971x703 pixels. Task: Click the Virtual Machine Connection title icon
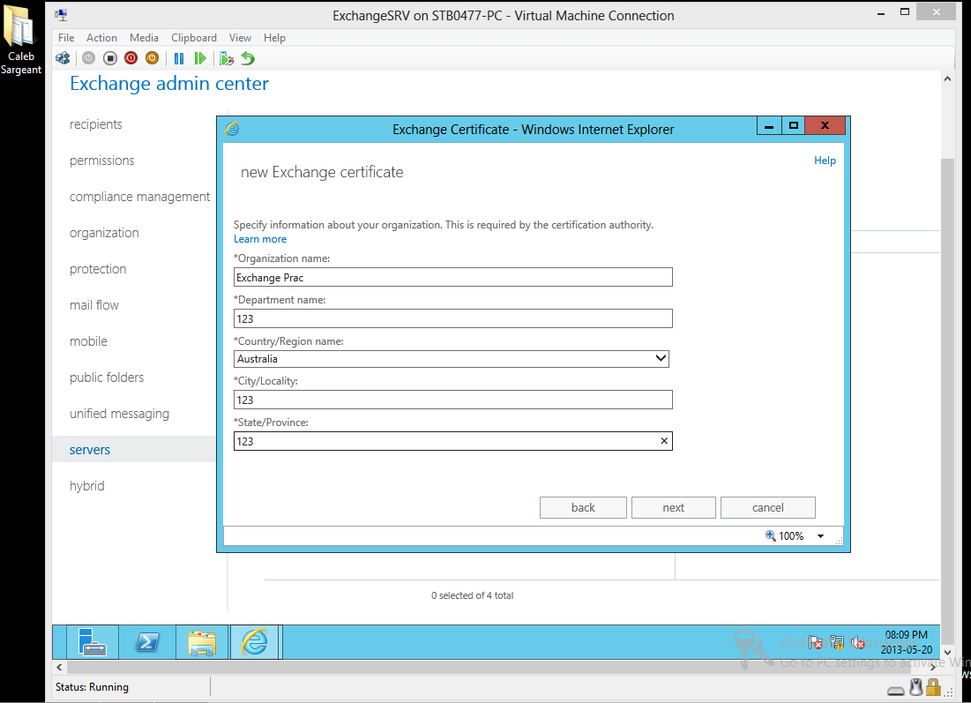(x=61, y=16)
